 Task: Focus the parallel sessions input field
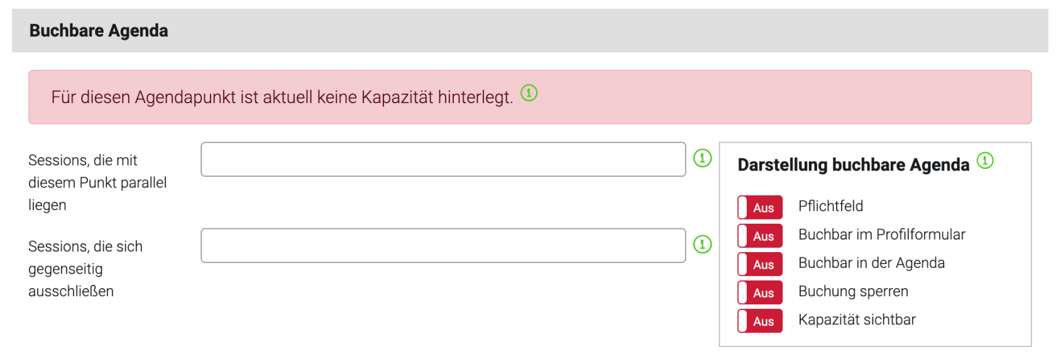pyautogui.click(x=443, y=159)
